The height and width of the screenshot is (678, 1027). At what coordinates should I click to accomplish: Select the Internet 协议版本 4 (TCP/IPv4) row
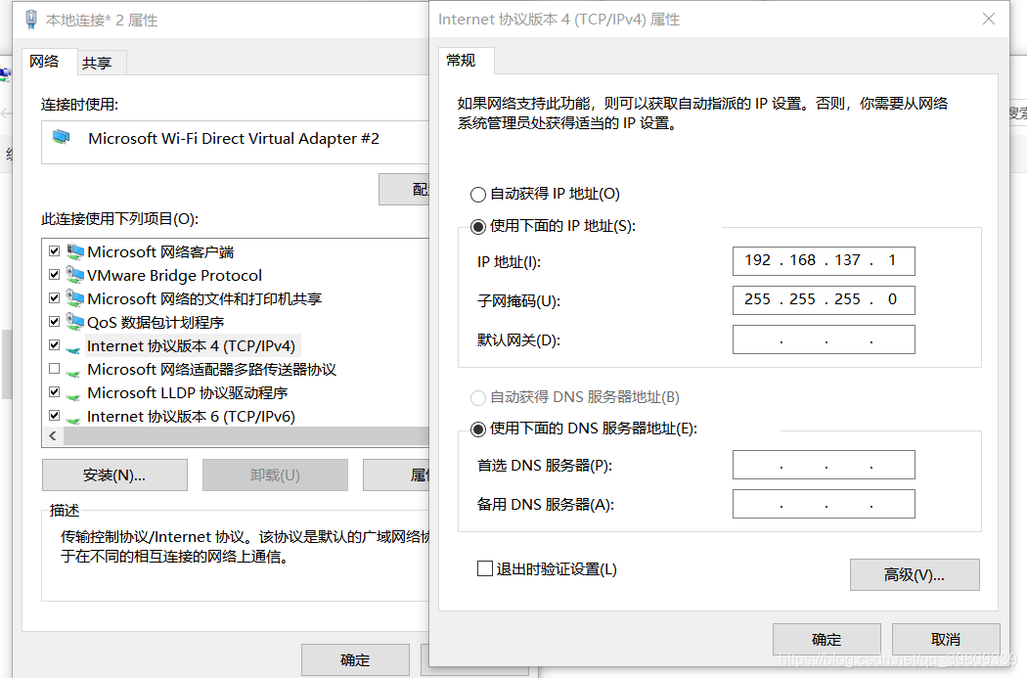click(192, 346)
